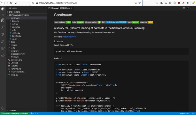Open the Source Control view icon
The image size is (196, 115).
[x=3, y=34]
